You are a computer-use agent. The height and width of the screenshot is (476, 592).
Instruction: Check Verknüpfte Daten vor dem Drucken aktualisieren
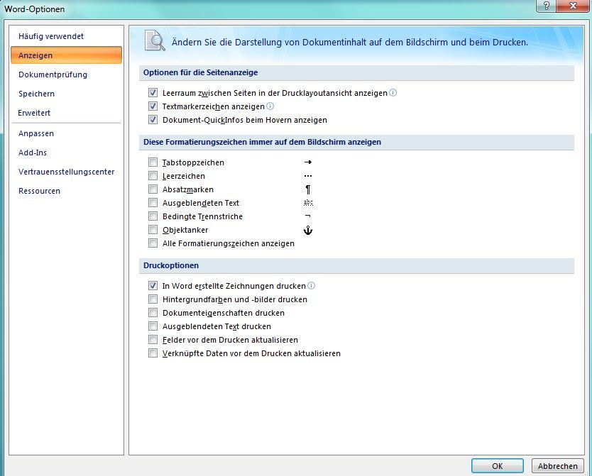(x=153, y=353)
